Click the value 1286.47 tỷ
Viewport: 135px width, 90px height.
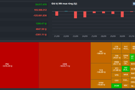click(41, 23)
